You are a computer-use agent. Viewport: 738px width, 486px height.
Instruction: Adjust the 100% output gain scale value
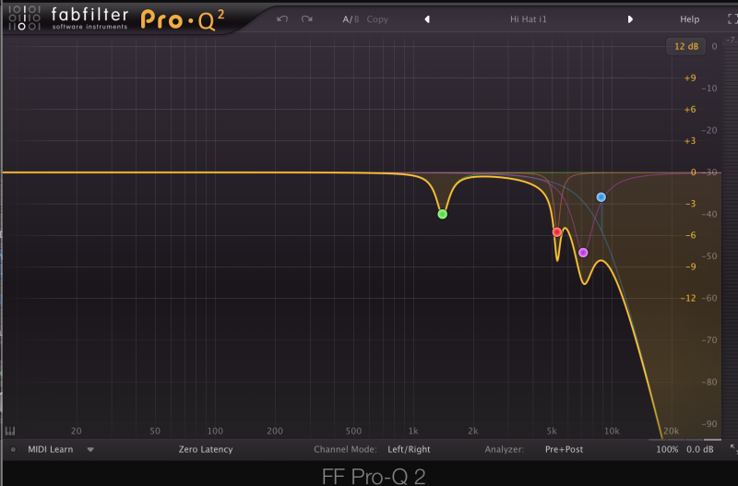pos(667,449)
